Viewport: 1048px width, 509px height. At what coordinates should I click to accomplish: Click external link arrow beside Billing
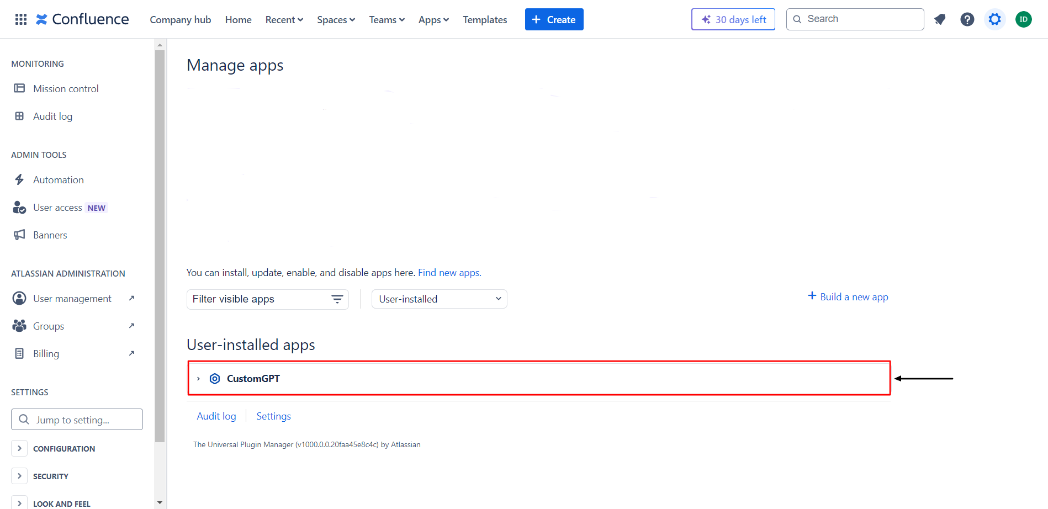pos(131,353)
